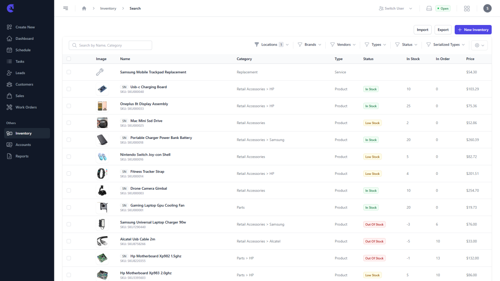Viewport: 500px width, 281px height.
Task: Expand the Serialized Types filter dropdown
Action: [x=446, y=44]
